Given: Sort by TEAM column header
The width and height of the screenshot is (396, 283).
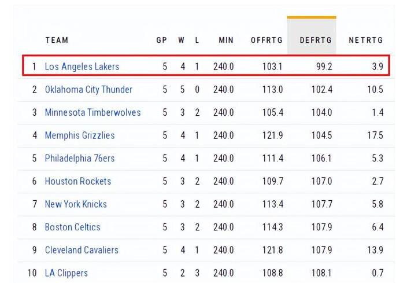Looking at the screenshot, I should (57, 41).
